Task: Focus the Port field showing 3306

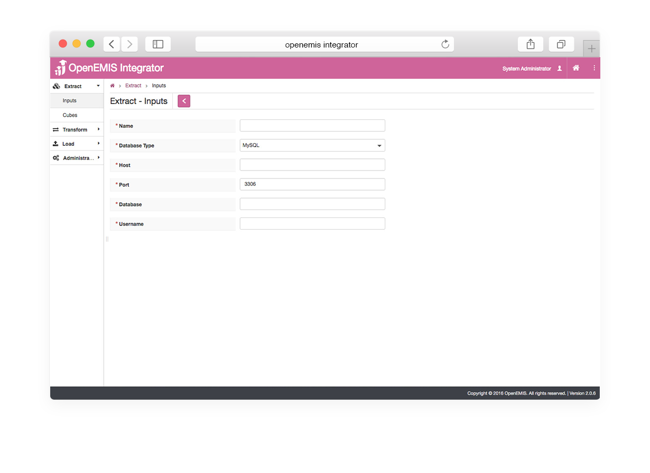Action: pos(312,184)
